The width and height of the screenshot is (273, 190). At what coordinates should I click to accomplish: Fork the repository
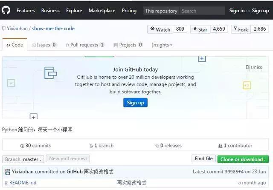point(241,29)
